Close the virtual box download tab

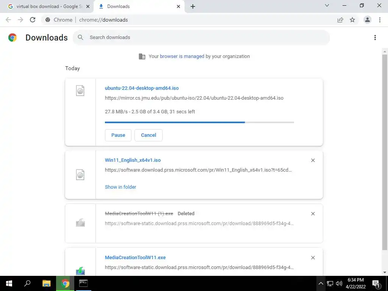pos(88,6)
